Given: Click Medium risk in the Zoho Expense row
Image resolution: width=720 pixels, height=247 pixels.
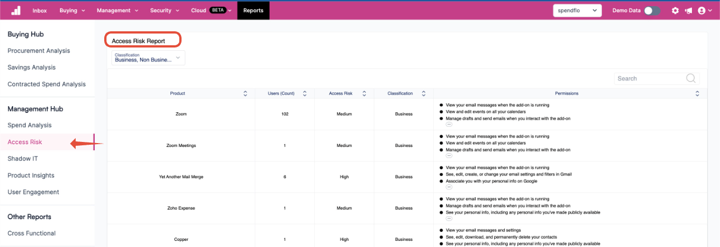Looking at the screenshot, I should click(344, 208).
